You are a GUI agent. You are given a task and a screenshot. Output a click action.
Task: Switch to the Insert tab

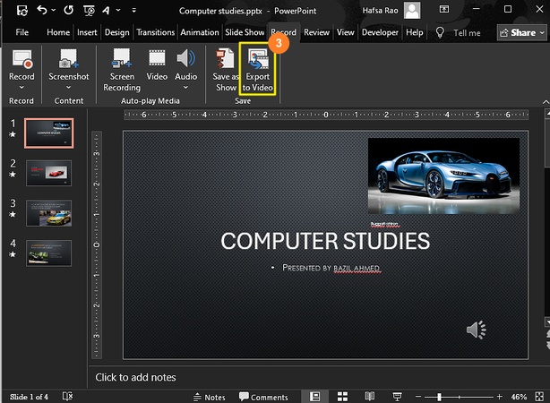coord(87,32)
